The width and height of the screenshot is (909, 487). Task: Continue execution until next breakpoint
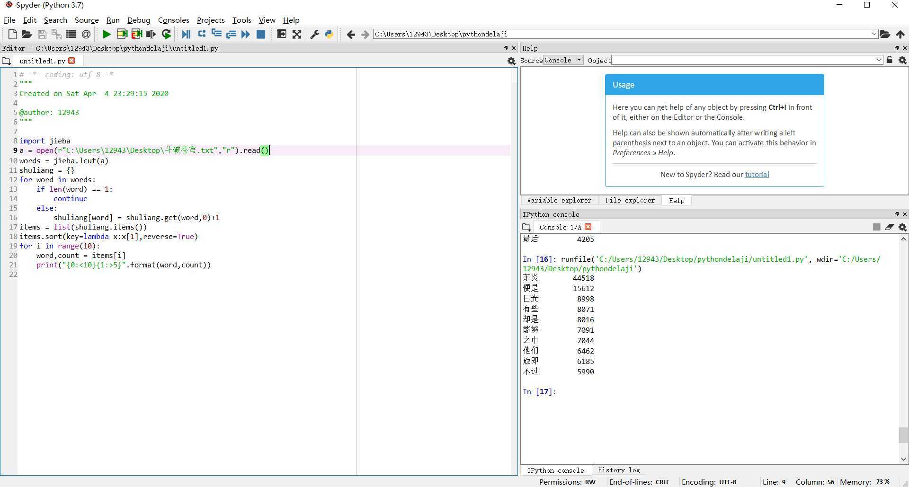coord(245,34)
